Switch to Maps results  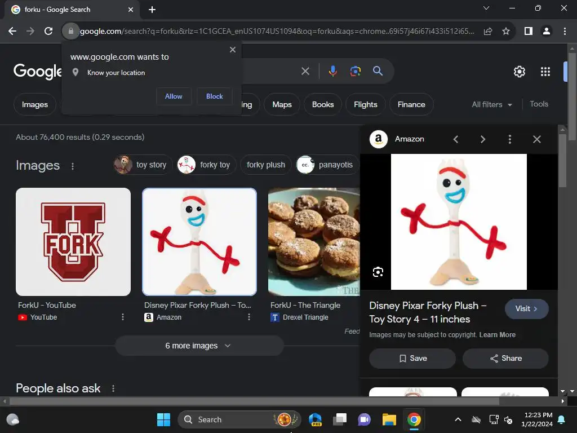point(282,104)
